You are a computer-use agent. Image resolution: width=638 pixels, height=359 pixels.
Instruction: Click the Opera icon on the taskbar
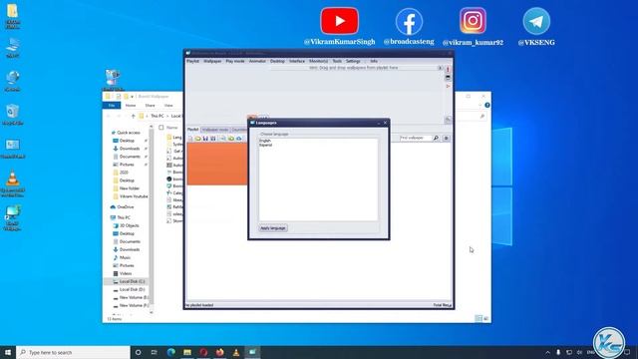[203, 352]
